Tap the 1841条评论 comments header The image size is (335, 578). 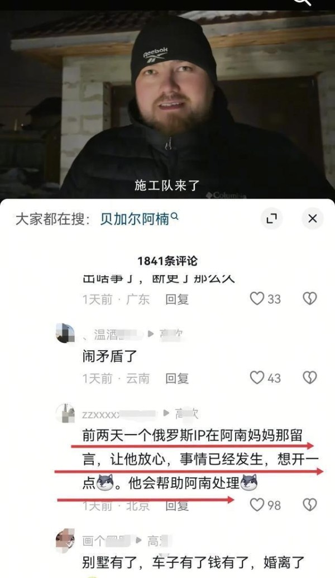pos(167,261)
